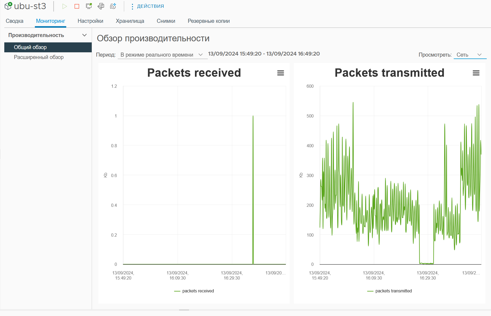Open the Настройки tab

pyautogui.click(x=90, y=21)
